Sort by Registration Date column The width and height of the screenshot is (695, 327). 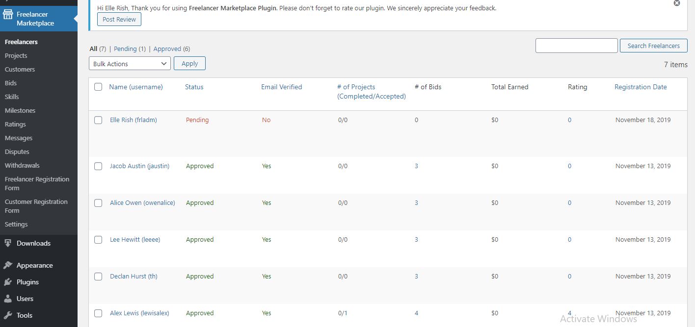tap(641, 87)
